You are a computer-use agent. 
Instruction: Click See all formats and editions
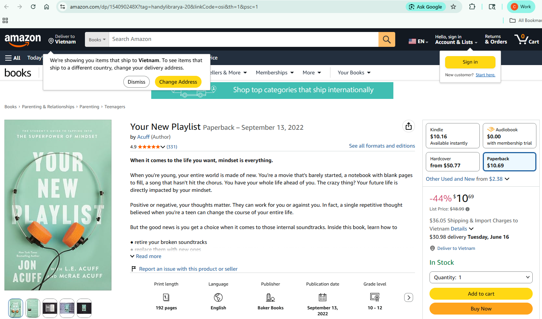coord(382,146)
